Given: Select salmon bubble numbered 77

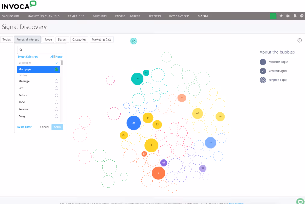Looking at the screenshot, I should (x=182, y=97).
